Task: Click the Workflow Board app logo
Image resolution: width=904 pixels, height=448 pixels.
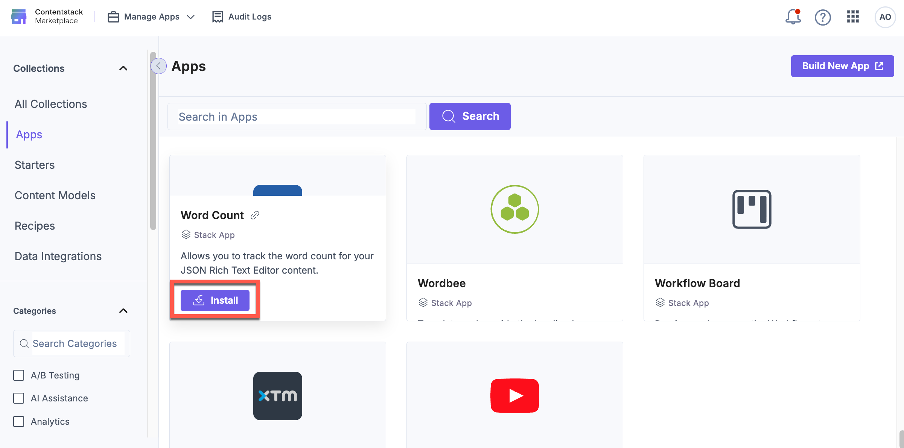Action: tap(752, 209)
